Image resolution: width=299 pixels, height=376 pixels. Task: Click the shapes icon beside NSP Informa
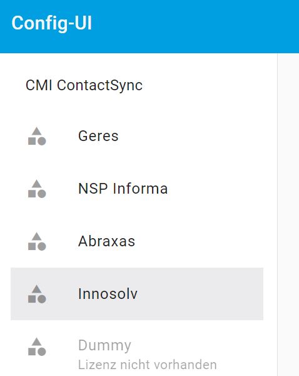37,189
